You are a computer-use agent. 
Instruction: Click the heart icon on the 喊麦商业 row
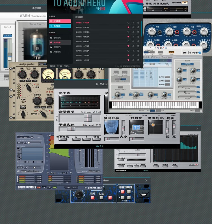(x=128, y=41)
